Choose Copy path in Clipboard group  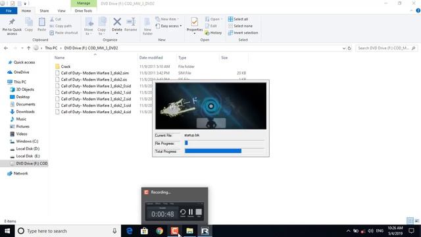(x=61, y=26)
